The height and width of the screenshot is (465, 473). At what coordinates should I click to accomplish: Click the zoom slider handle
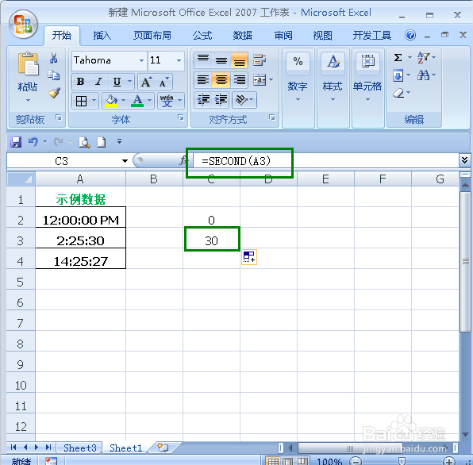402,461
